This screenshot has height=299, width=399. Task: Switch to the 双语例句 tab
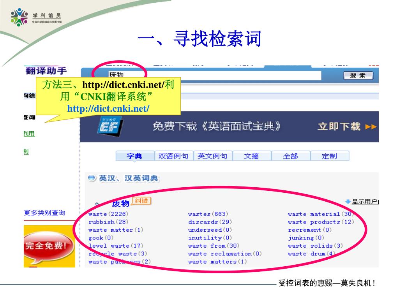(x=173, y=156)
